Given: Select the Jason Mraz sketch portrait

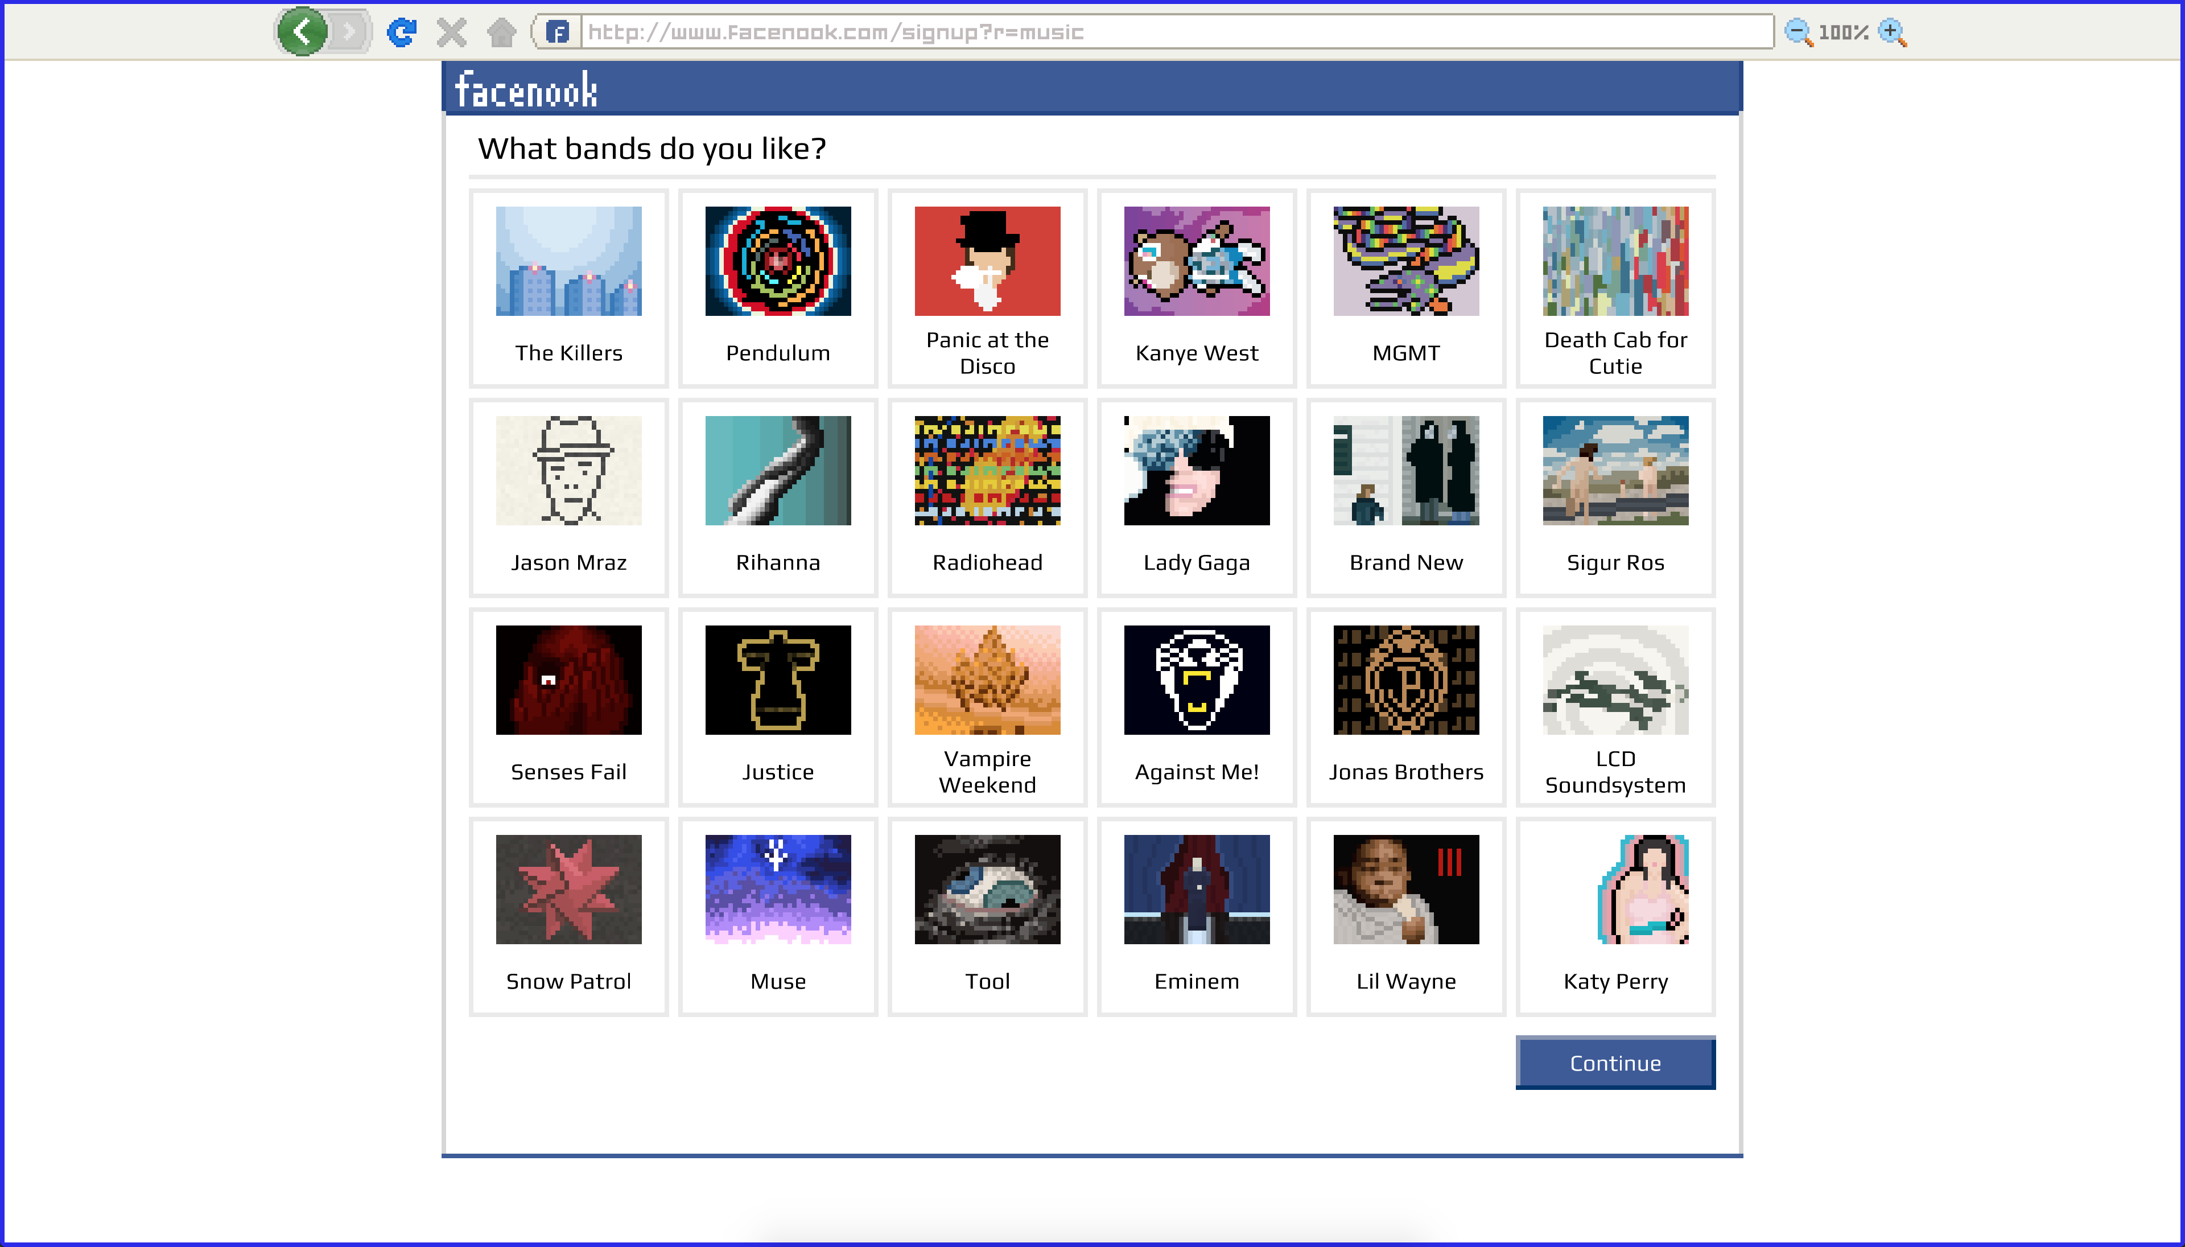Looking at the screenshot, I should coord(568,470).
